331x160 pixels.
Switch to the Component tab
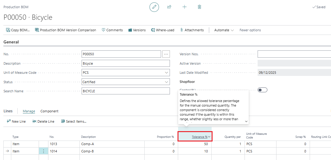[x=49, y=111]
